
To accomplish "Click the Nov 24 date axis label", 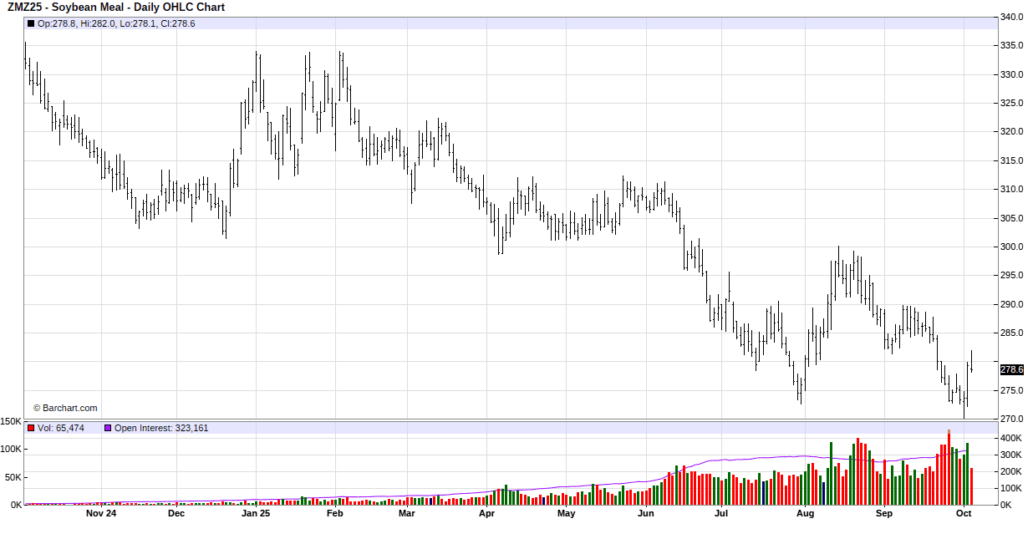I will coord(101,514).
